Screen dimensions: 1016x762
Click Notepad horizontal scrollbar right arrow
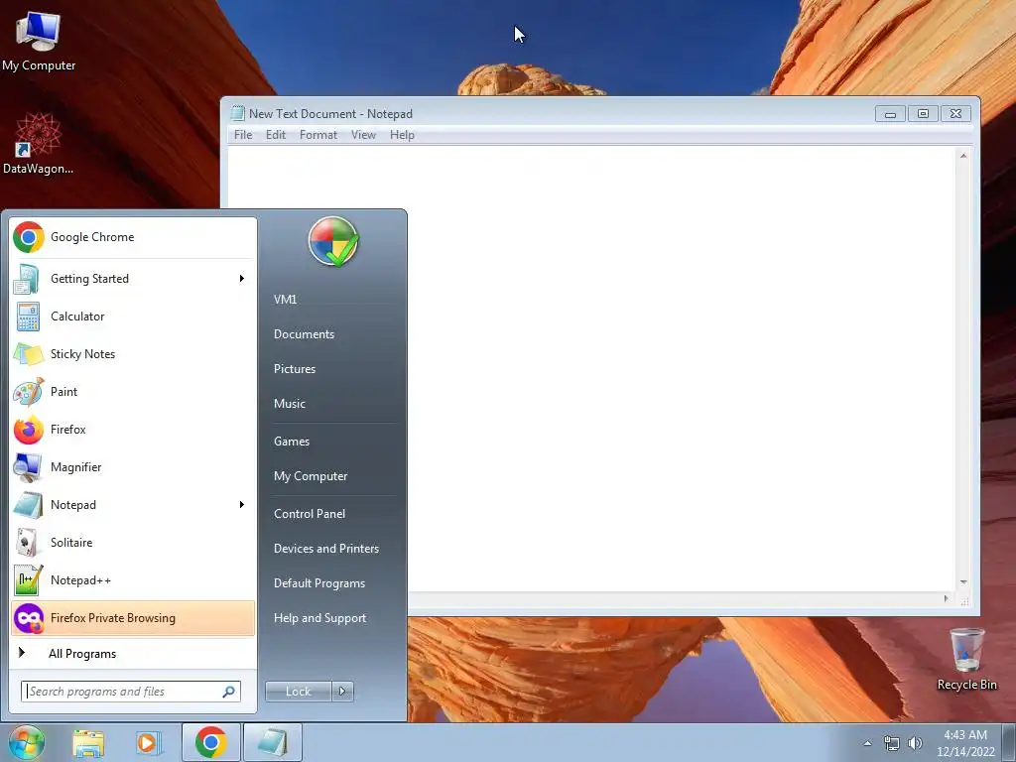[946, 598]
